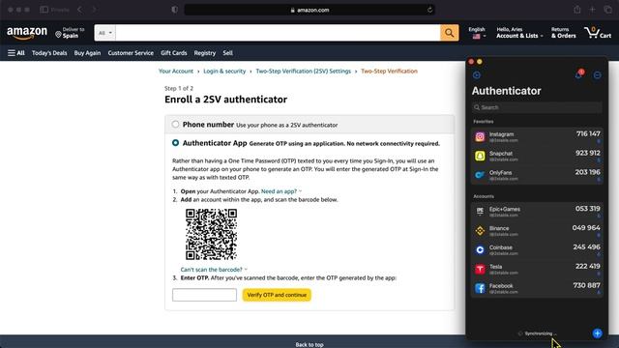The height and width of the screenshot is (348, 619).
Task: Click the Authenticator Search field
Action: coord(537,107)
